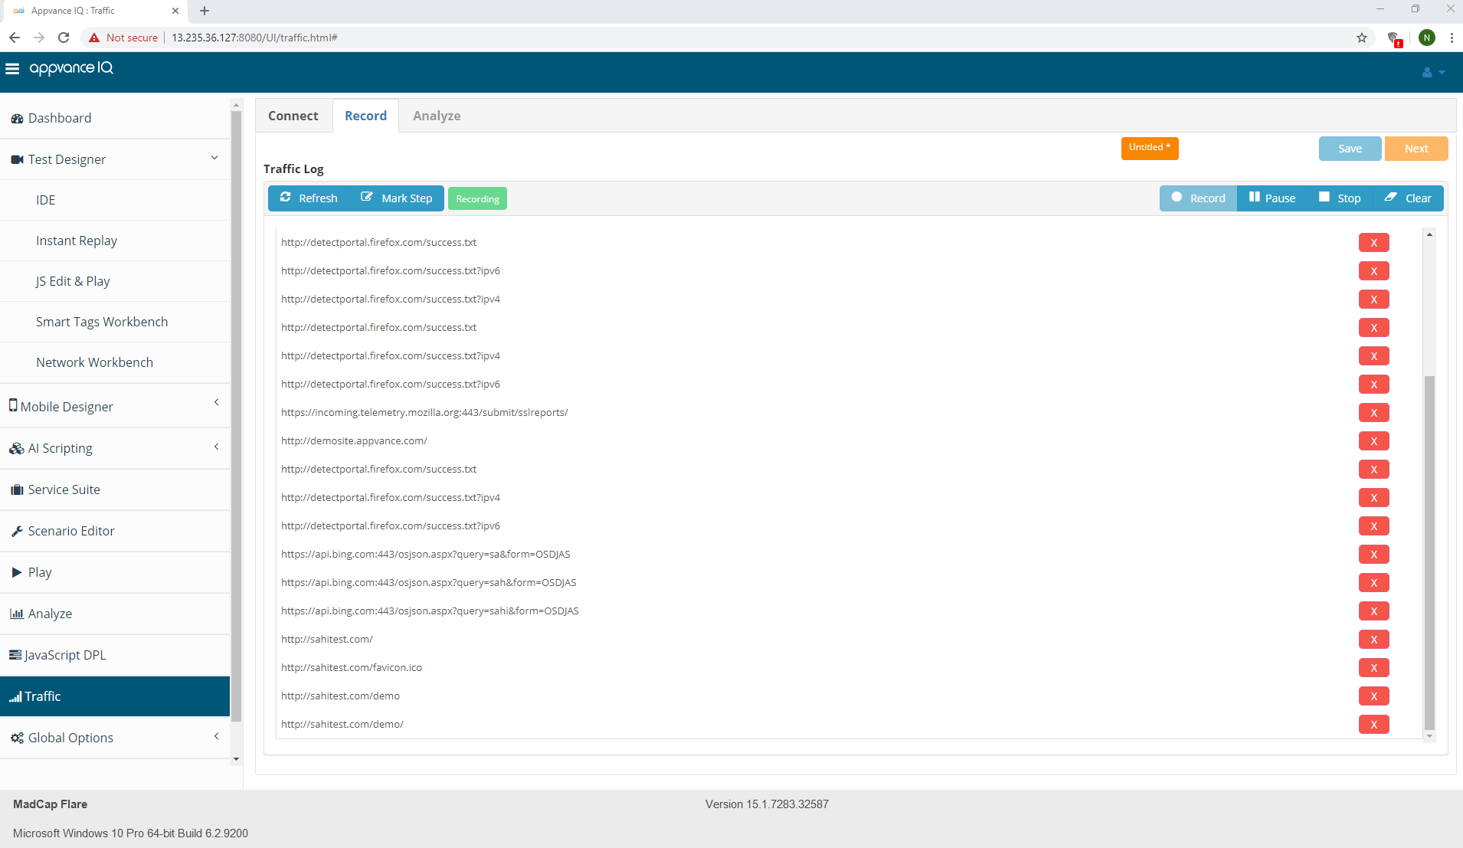Viewport: 1463px width, 848px height.
Task: Click sidebar scroll-down arrow
Action: click(236, 759)
